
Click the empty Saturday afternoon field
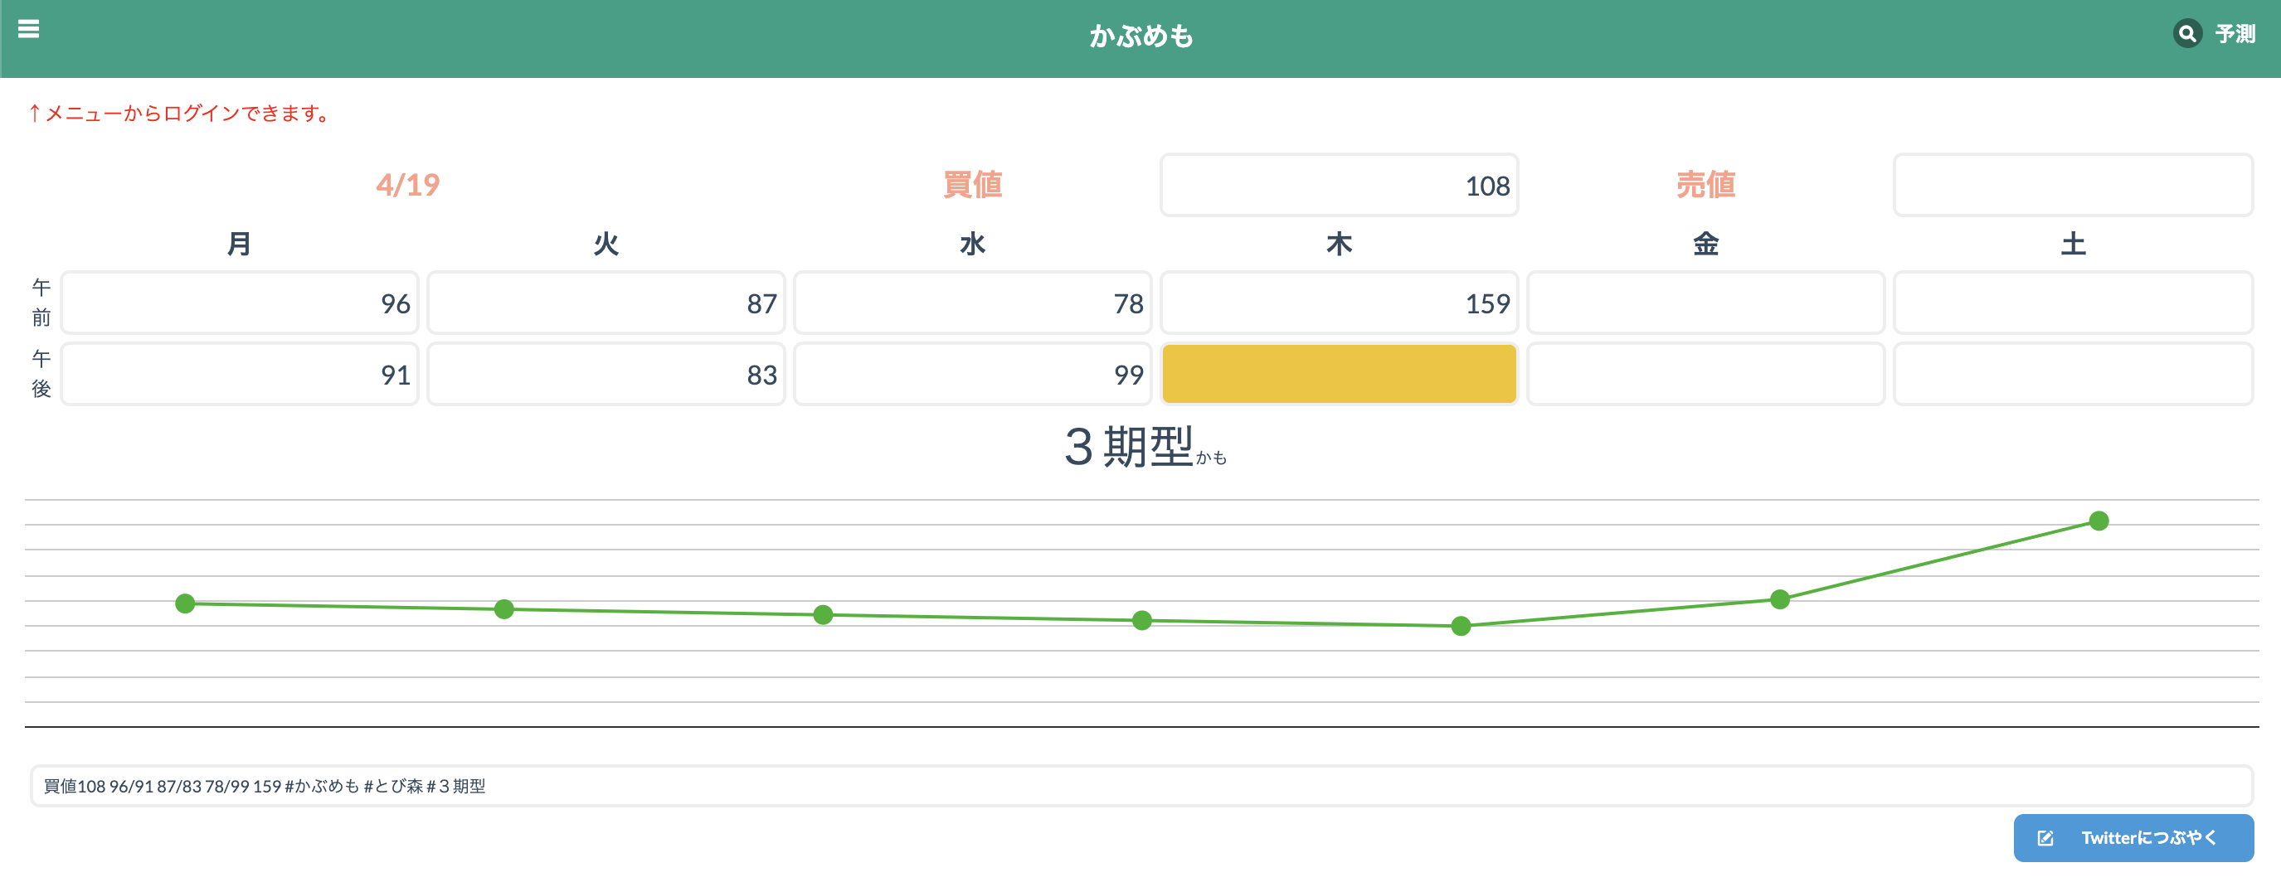click(x=2072, y=374)
